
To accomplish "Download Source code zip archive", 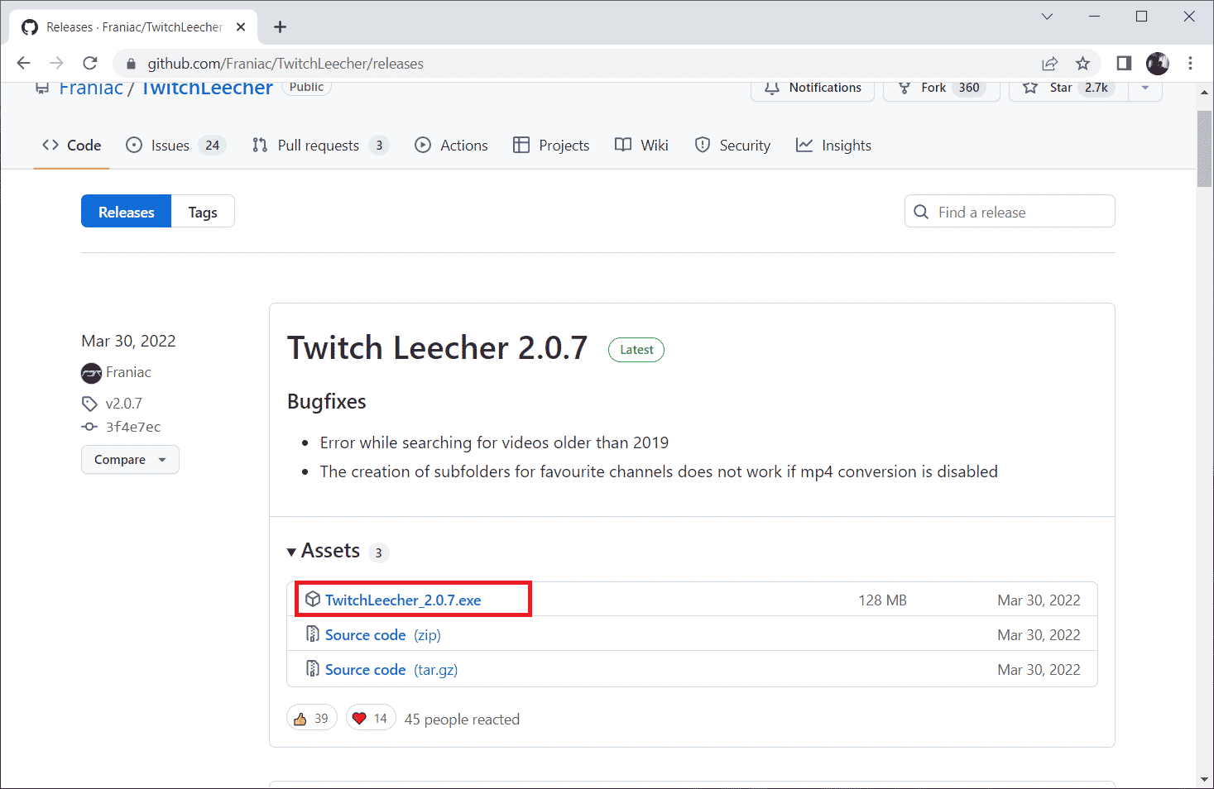I will click(x=365, y=635).
